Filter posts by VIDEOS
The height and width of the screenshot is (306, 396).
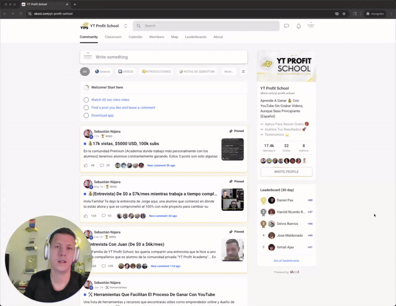pyautogui.click(x=126, y=71)
